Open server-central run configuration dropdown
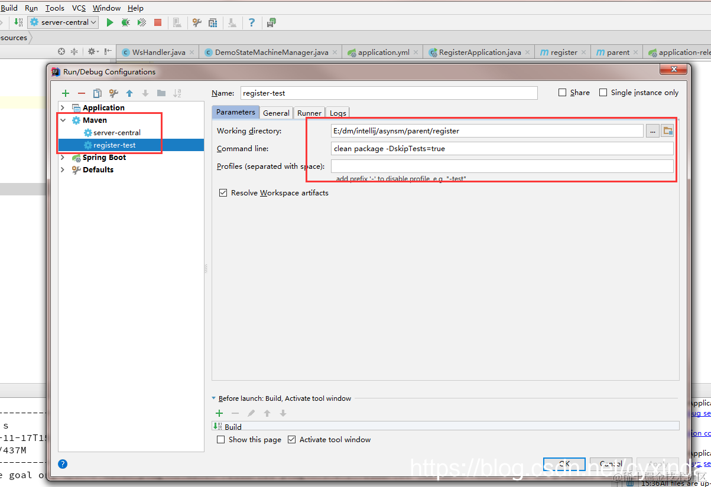The width and height of the screenshot is (711, 487). click(x=63, y=22)
